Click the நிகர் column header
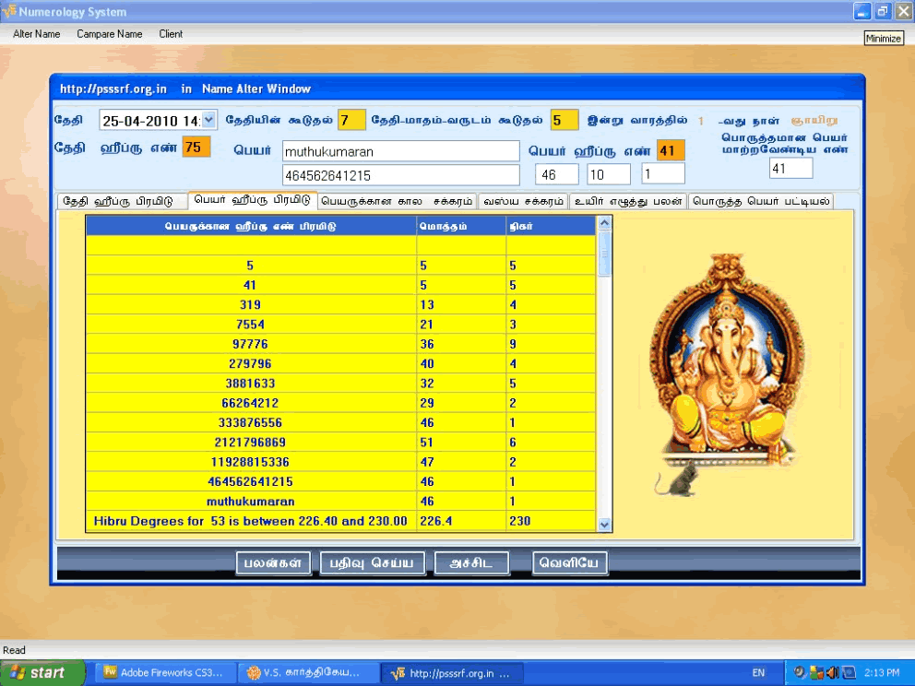 (x=551, y=226)
